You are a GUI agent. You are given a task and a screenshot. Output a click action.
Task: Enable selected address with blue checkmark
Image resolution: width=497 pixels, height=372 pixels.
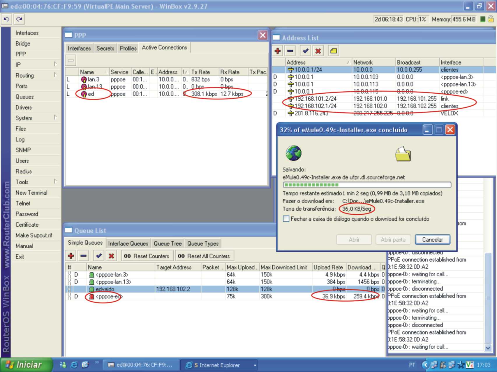305,51
